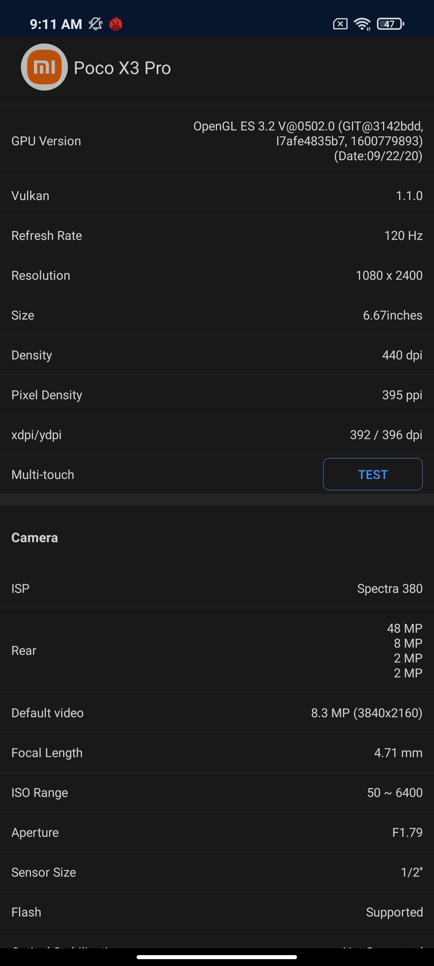The width and height of the screenshot is (434, 966).
Task: Select the GPU Version row
Action: click(x=217, y=141)
